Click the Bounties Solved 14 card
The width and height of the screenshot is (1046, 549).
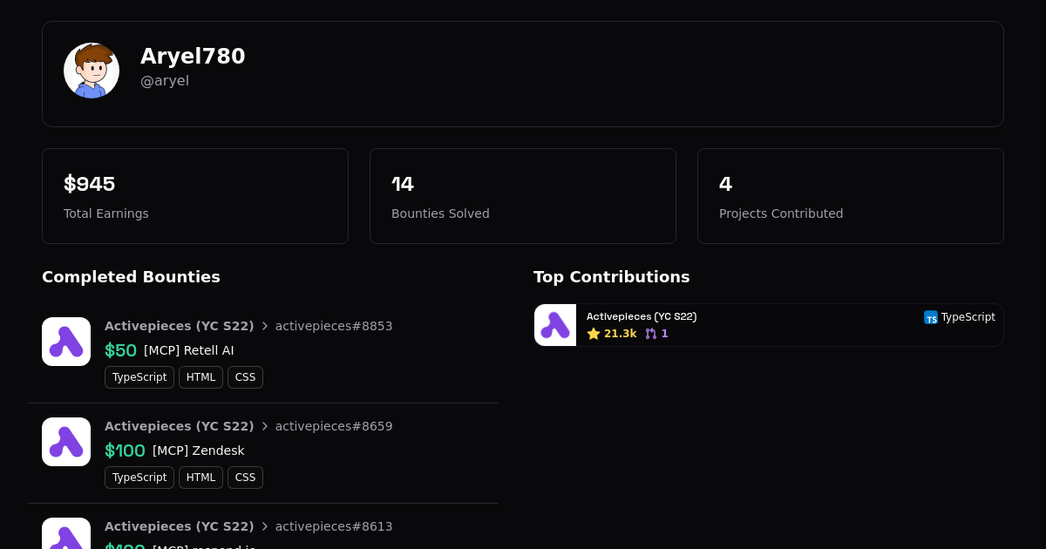click(523, 196)
